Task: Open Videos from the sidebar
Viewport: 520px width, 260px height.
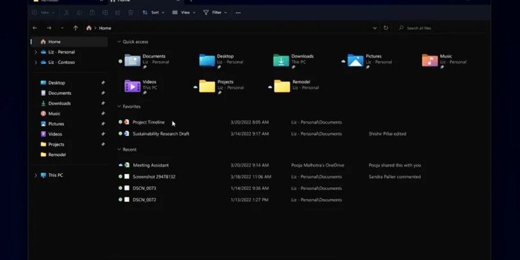Action: coord(55,135)
